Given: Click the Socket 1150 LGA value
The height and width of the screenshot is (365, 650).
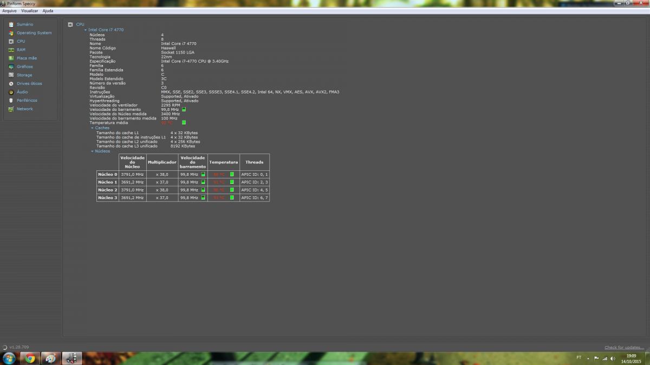Looking at the screenshot, I should (178, 52).
